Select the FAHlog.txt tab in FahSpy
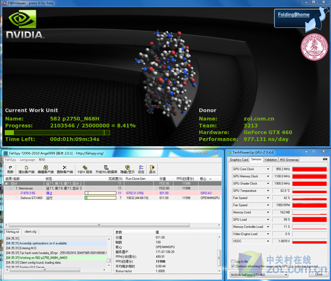This screenshot has width=331, height=281. [x=13, y=231]
